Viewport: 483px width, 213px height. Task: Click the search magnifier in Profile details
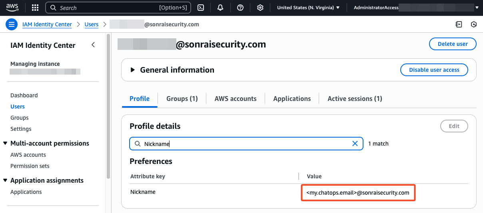(x=138, y=144)
